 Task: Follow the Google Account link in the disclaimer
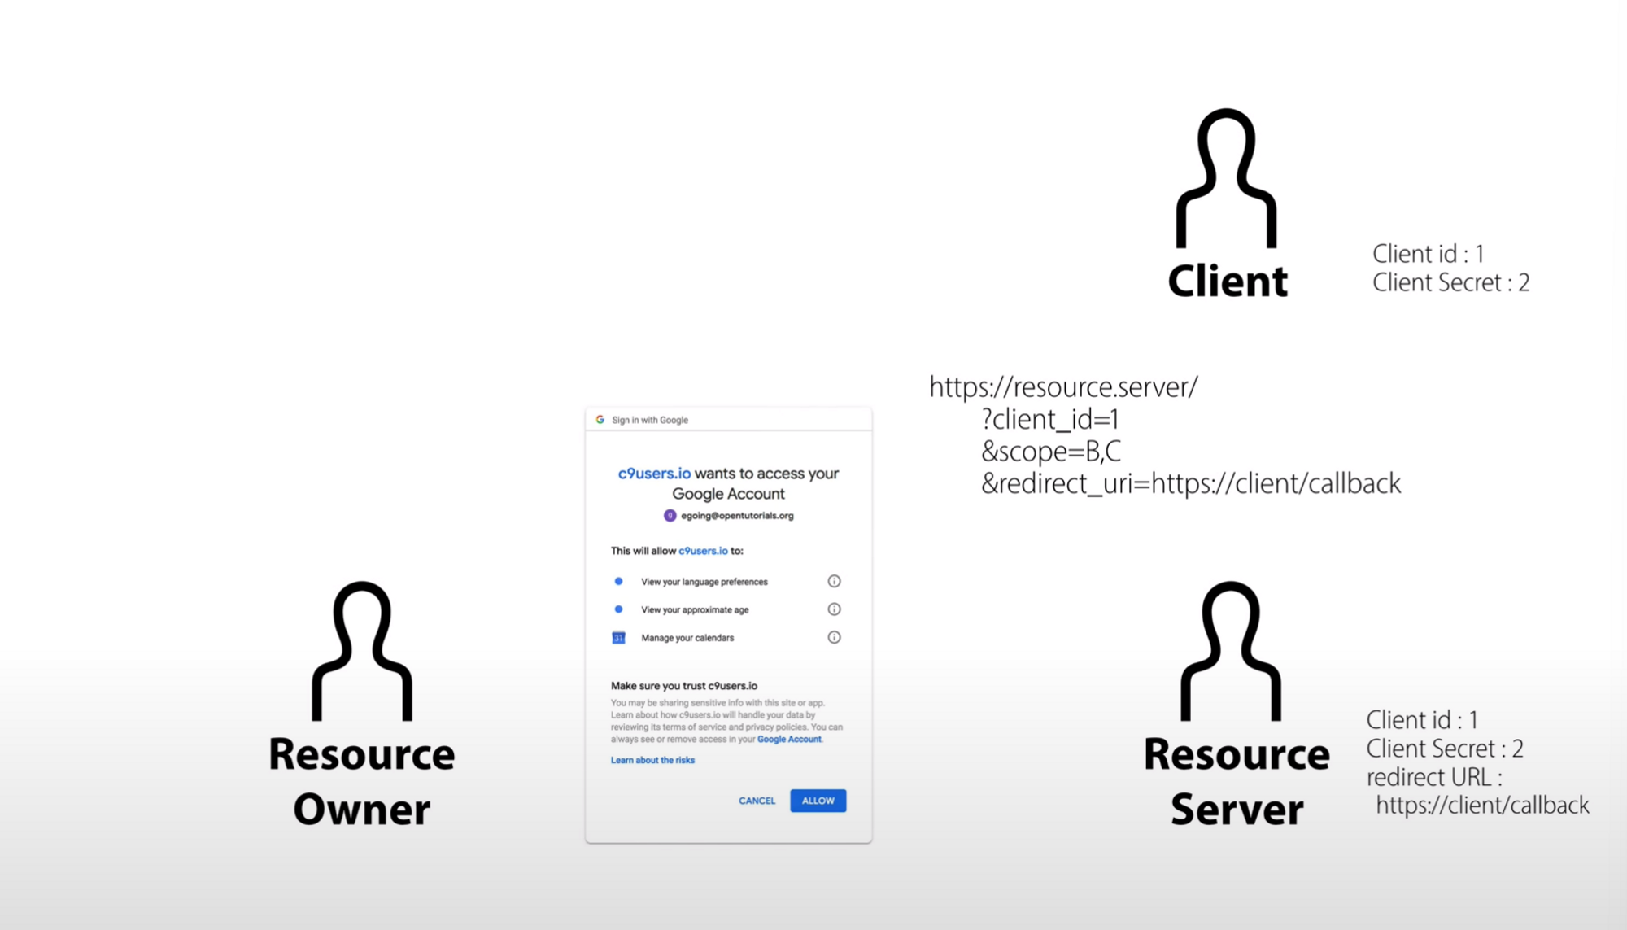coord(788,740)
